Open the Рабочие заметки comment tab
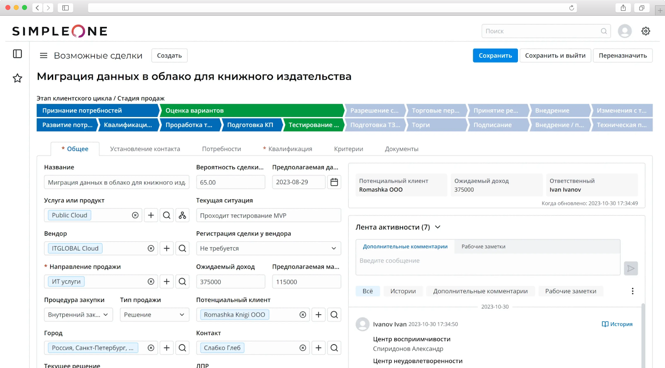Screen dimensions: 665x368 tap(483, 247)
